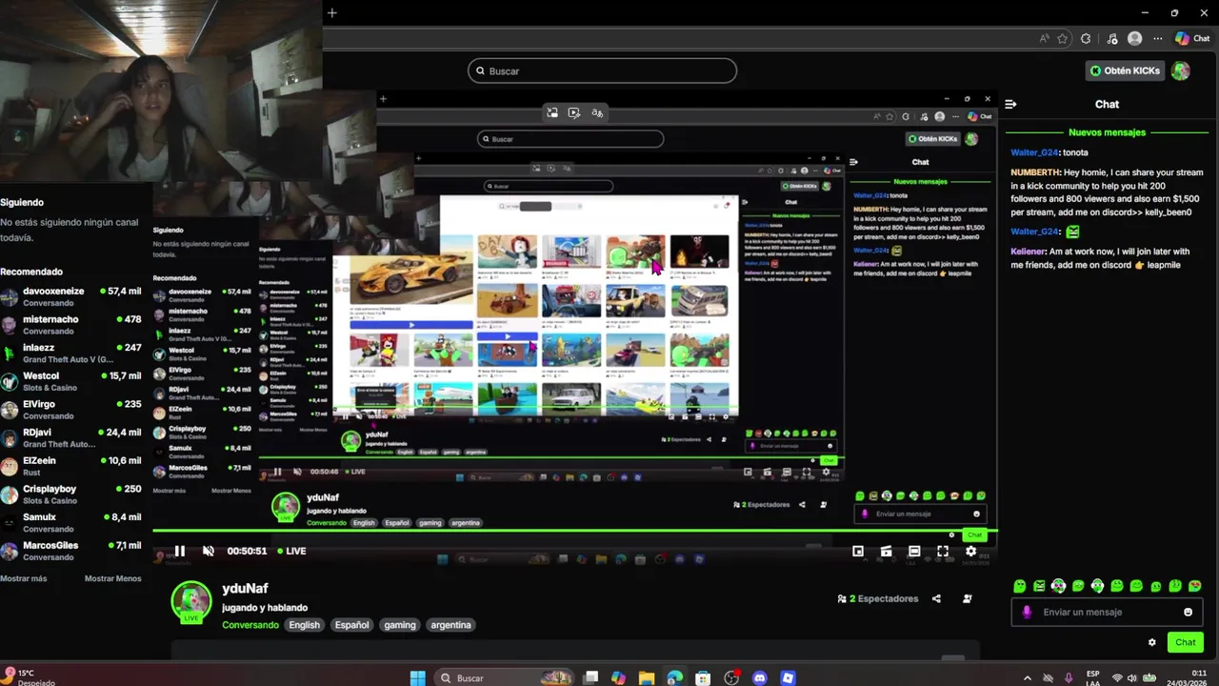This screenshot has width=1219, height=686.
Task: Send message with green Chat button
Action: (x=1185, y=642)
